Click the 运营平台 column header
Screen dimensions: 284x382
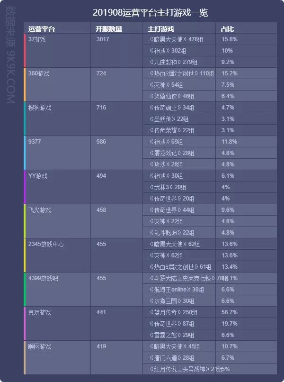click(42, 29)
